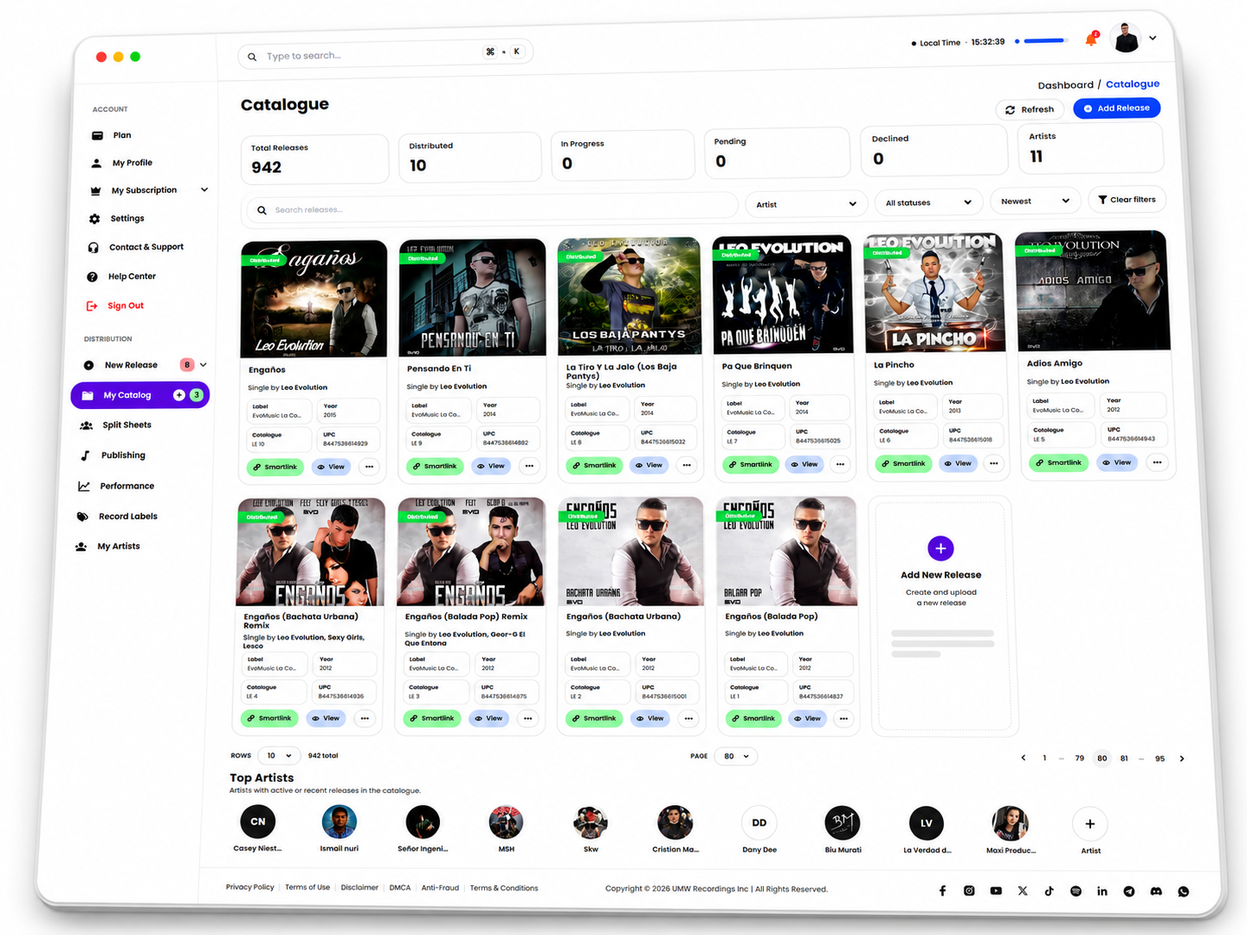The width and height of the screenshot is (1247, 935).
Task: Go to My Profile
Action: (x=132, y=163)
